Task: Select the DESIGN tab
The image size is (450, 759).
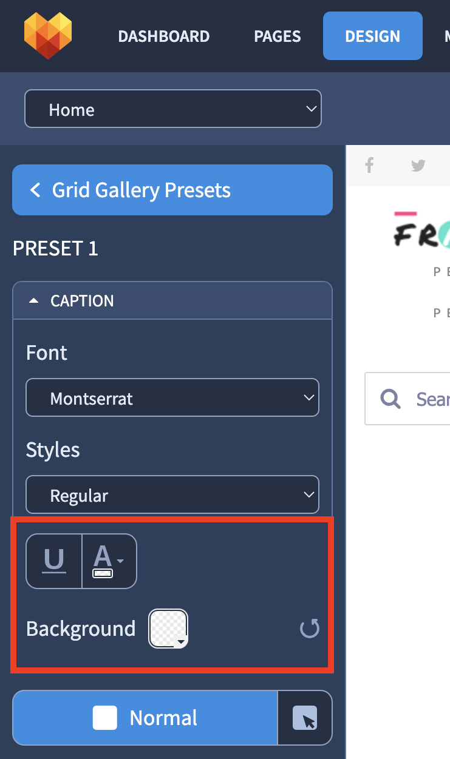Action: (373, 36)
